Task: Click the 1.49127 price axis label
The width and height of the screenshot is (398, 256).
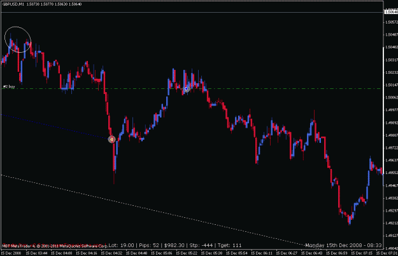Action: tap(392, 236)
